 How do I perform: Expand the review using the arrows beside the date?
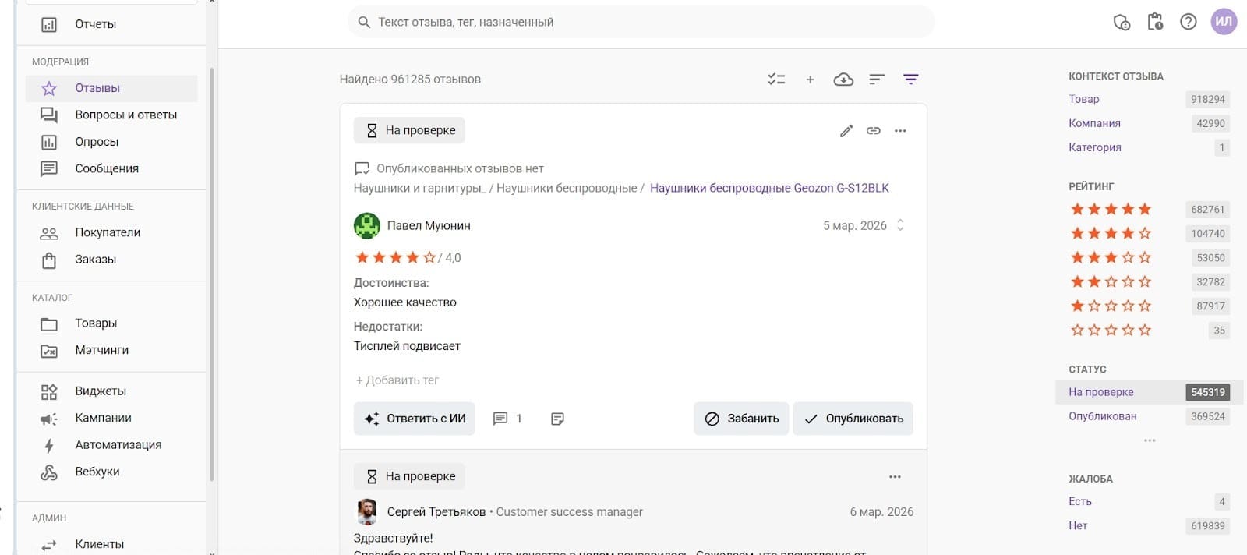point(900,225)
